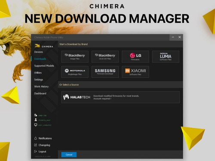The height and width of the screenshot is (161, 215).
Task: Click the LG circular logo
Action: click(x=132, y=55)
